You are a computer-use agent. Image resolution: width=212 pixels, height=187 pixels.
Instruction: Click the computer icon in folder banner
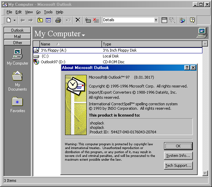pos(202,33)
